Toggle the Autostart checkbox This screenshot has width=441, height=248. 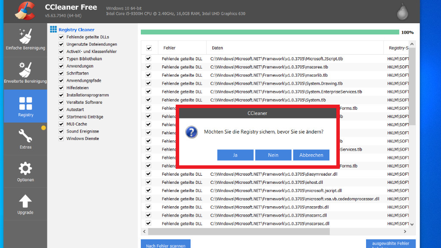pyautogui.click(x=61, y=110)
